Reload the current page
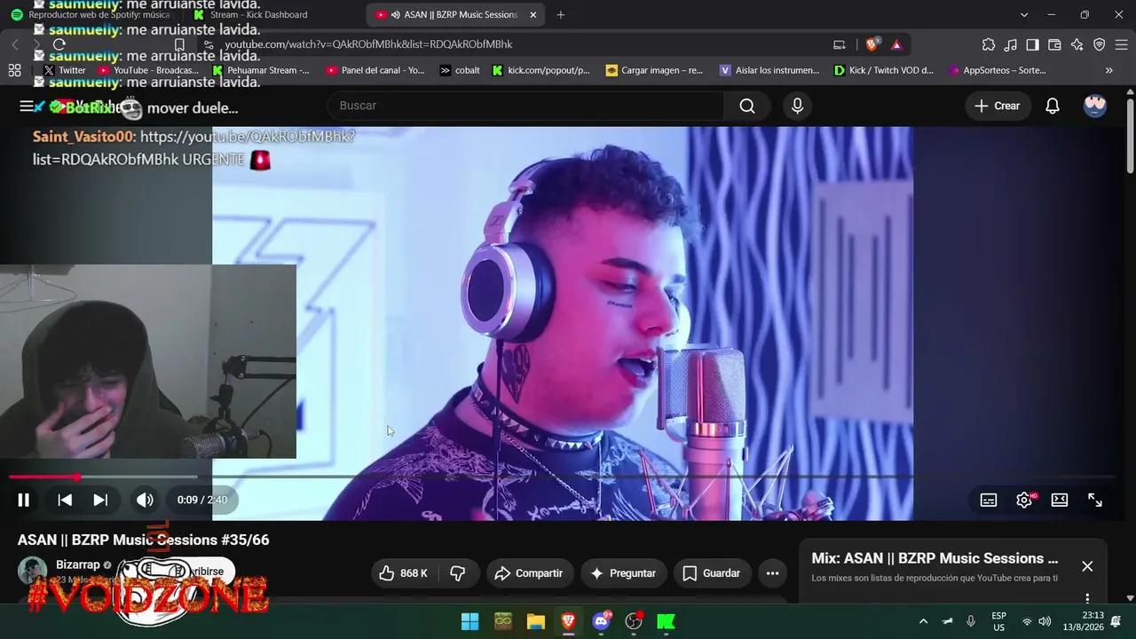Screen dimensions: 1136x639 pos(59,44)
